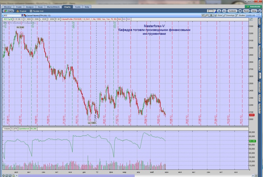This screenshot has width=263, height=177.
Task: Open the Help tab
Action: pos(87,7)
